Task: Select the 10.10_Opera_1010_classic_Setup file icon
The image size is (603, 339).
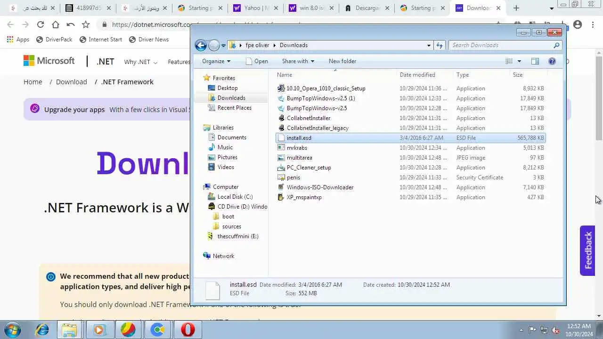Action: (x=281, y=89)
